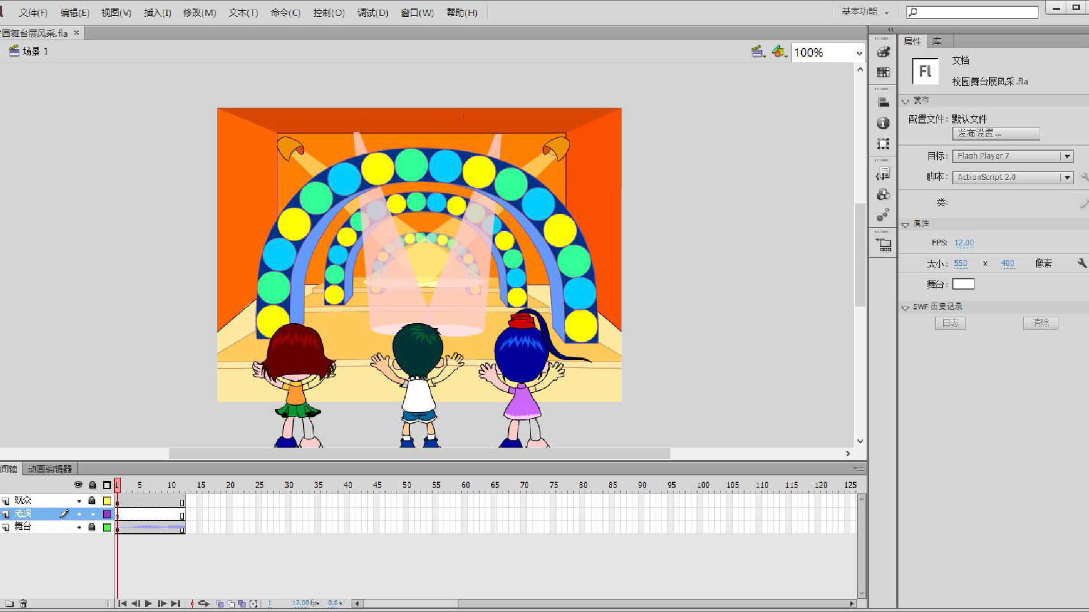Click the Fl document icon
This screenshot has width=1089, height=612.
(925, 71)
